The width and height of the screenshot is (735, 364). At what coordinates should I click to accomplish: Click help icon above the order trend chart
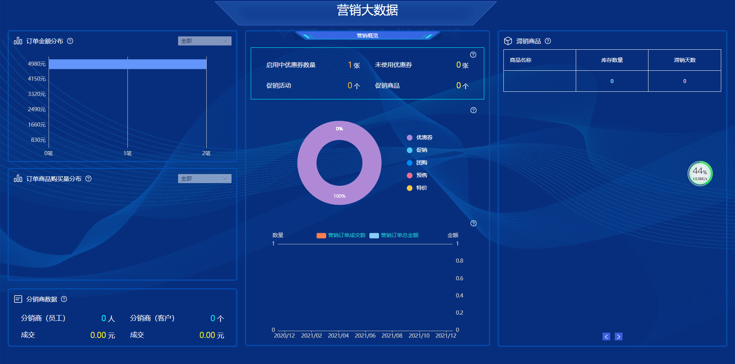(x=474, y=223)
